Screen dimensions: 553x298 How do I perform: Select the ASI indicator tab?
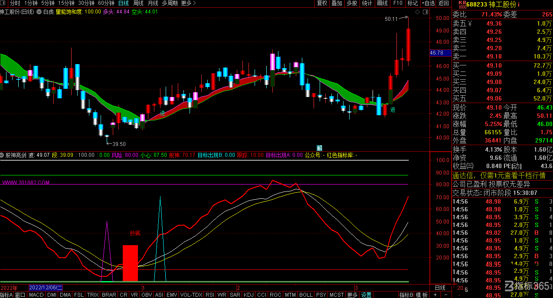click(x=159, y=295)
